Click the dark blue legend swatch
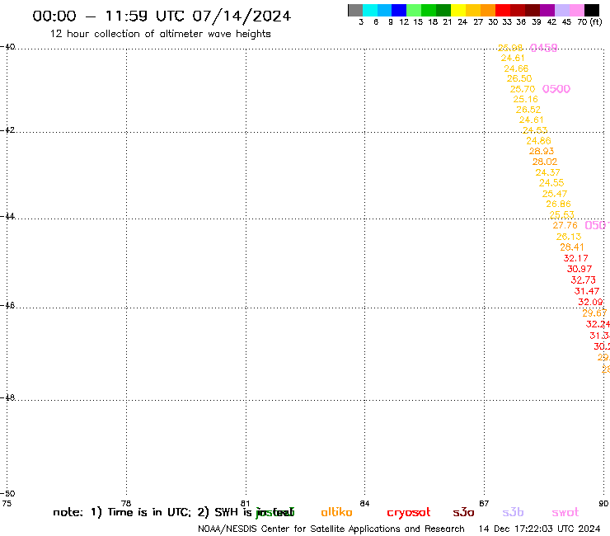The height and width of the screenshot is (536, 610). [399, 10]
